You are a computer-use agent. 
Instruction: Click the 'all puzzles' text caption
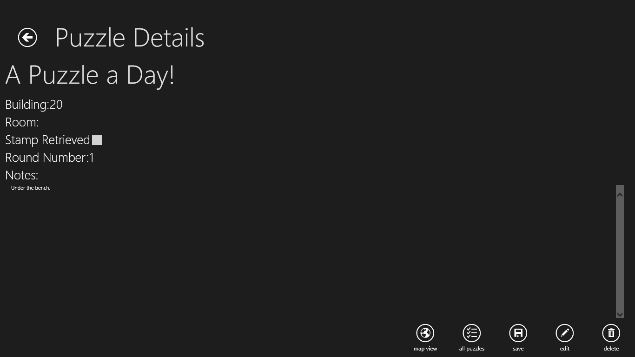pos(471,349)
